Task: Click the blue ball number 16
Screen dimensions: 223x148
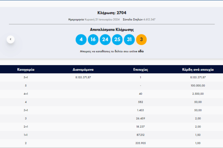Action: pyautogui.click(x=93, y=39)
